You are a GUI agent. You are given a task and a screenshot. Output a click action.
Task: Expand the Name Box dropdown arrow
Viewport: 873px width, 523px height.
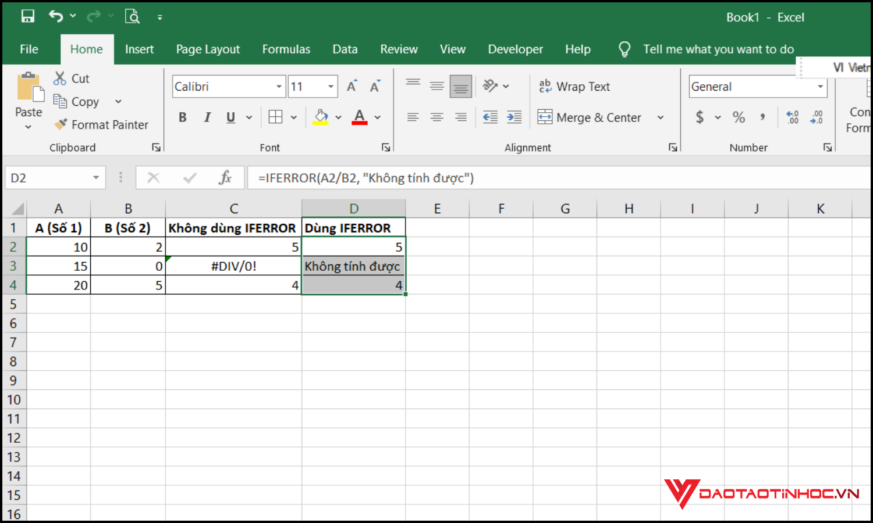pos(96,178)
